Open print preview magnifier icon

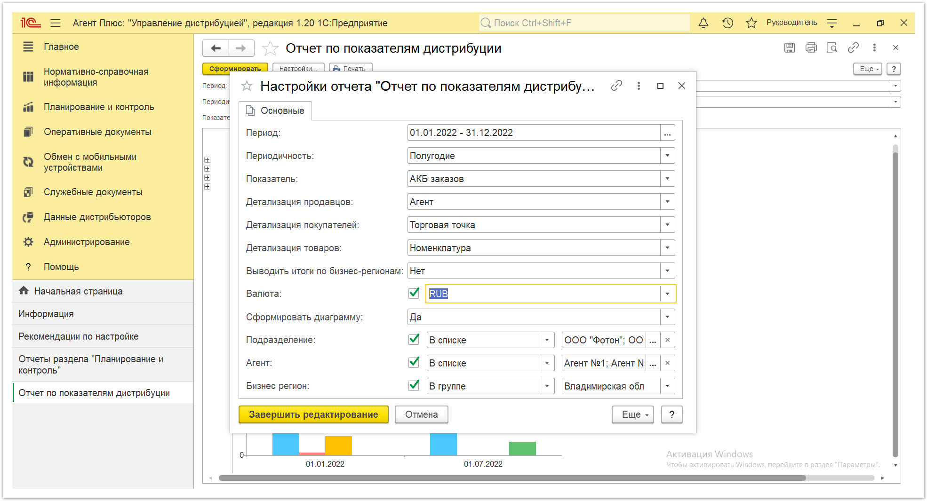click(832, 48)
